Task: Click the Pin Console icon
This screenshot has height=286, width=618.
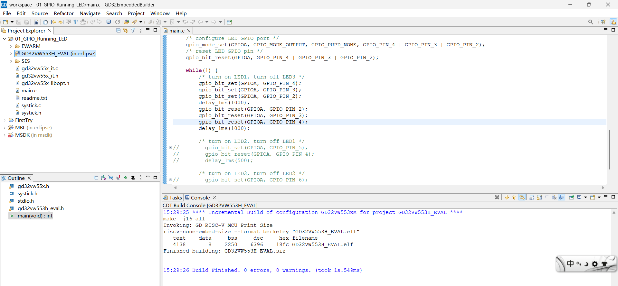Action: pos(571,197)
